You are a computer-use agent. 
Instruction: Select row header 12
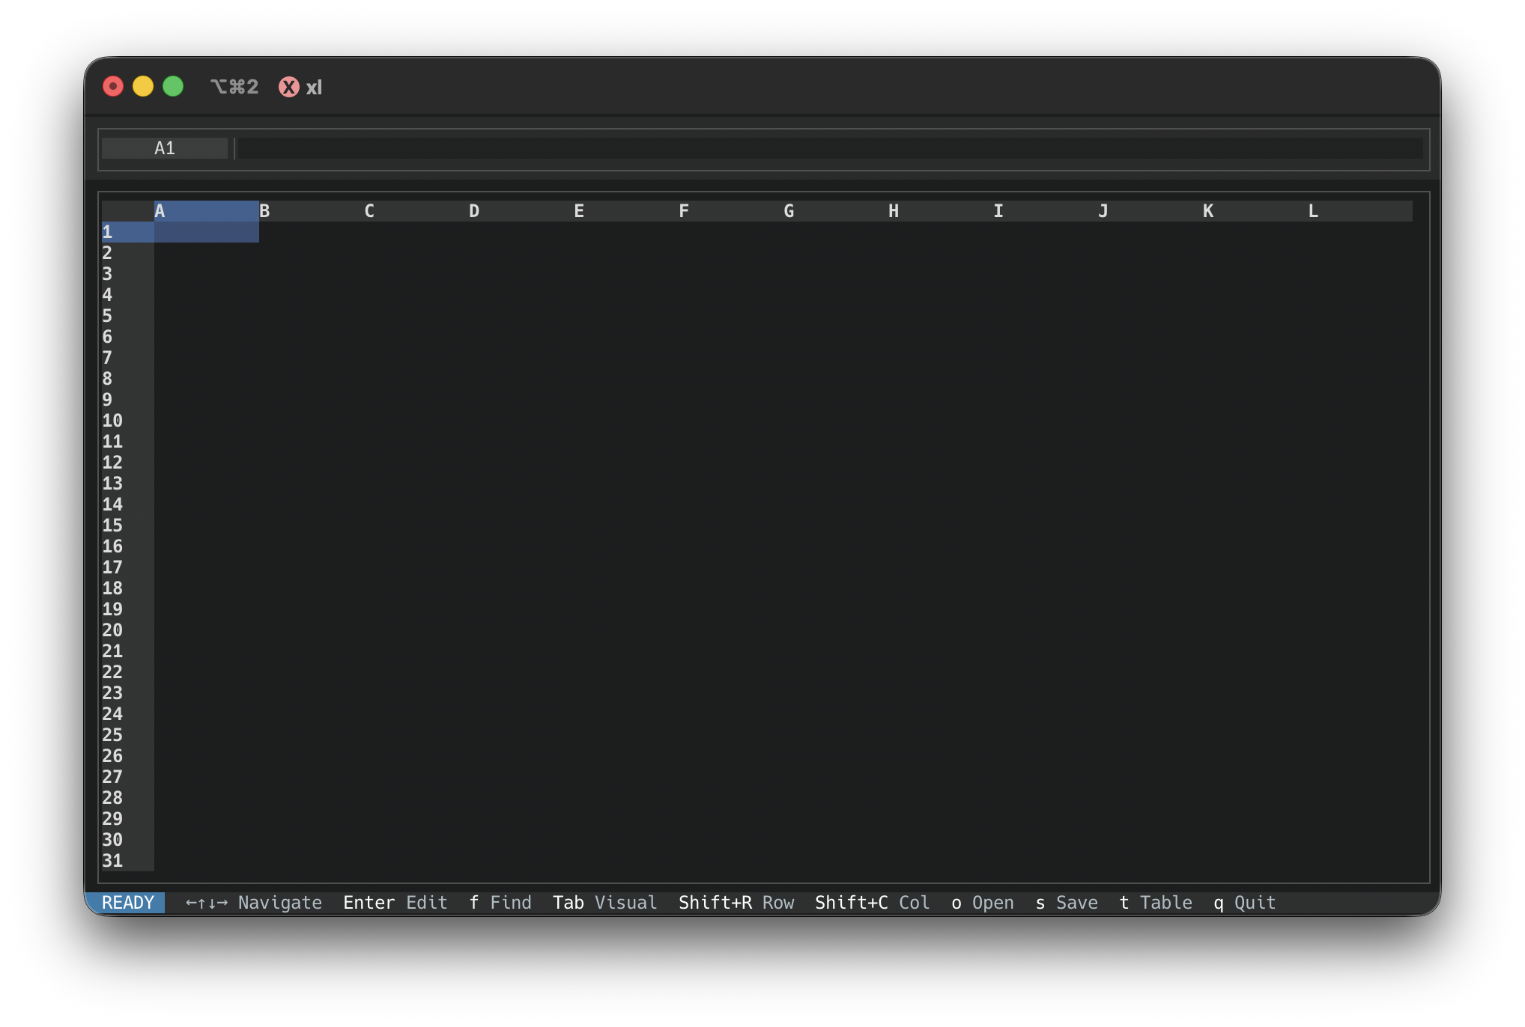click(128, 463)
